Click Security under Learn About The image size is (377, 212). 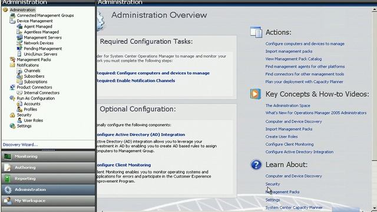[273, 184]
